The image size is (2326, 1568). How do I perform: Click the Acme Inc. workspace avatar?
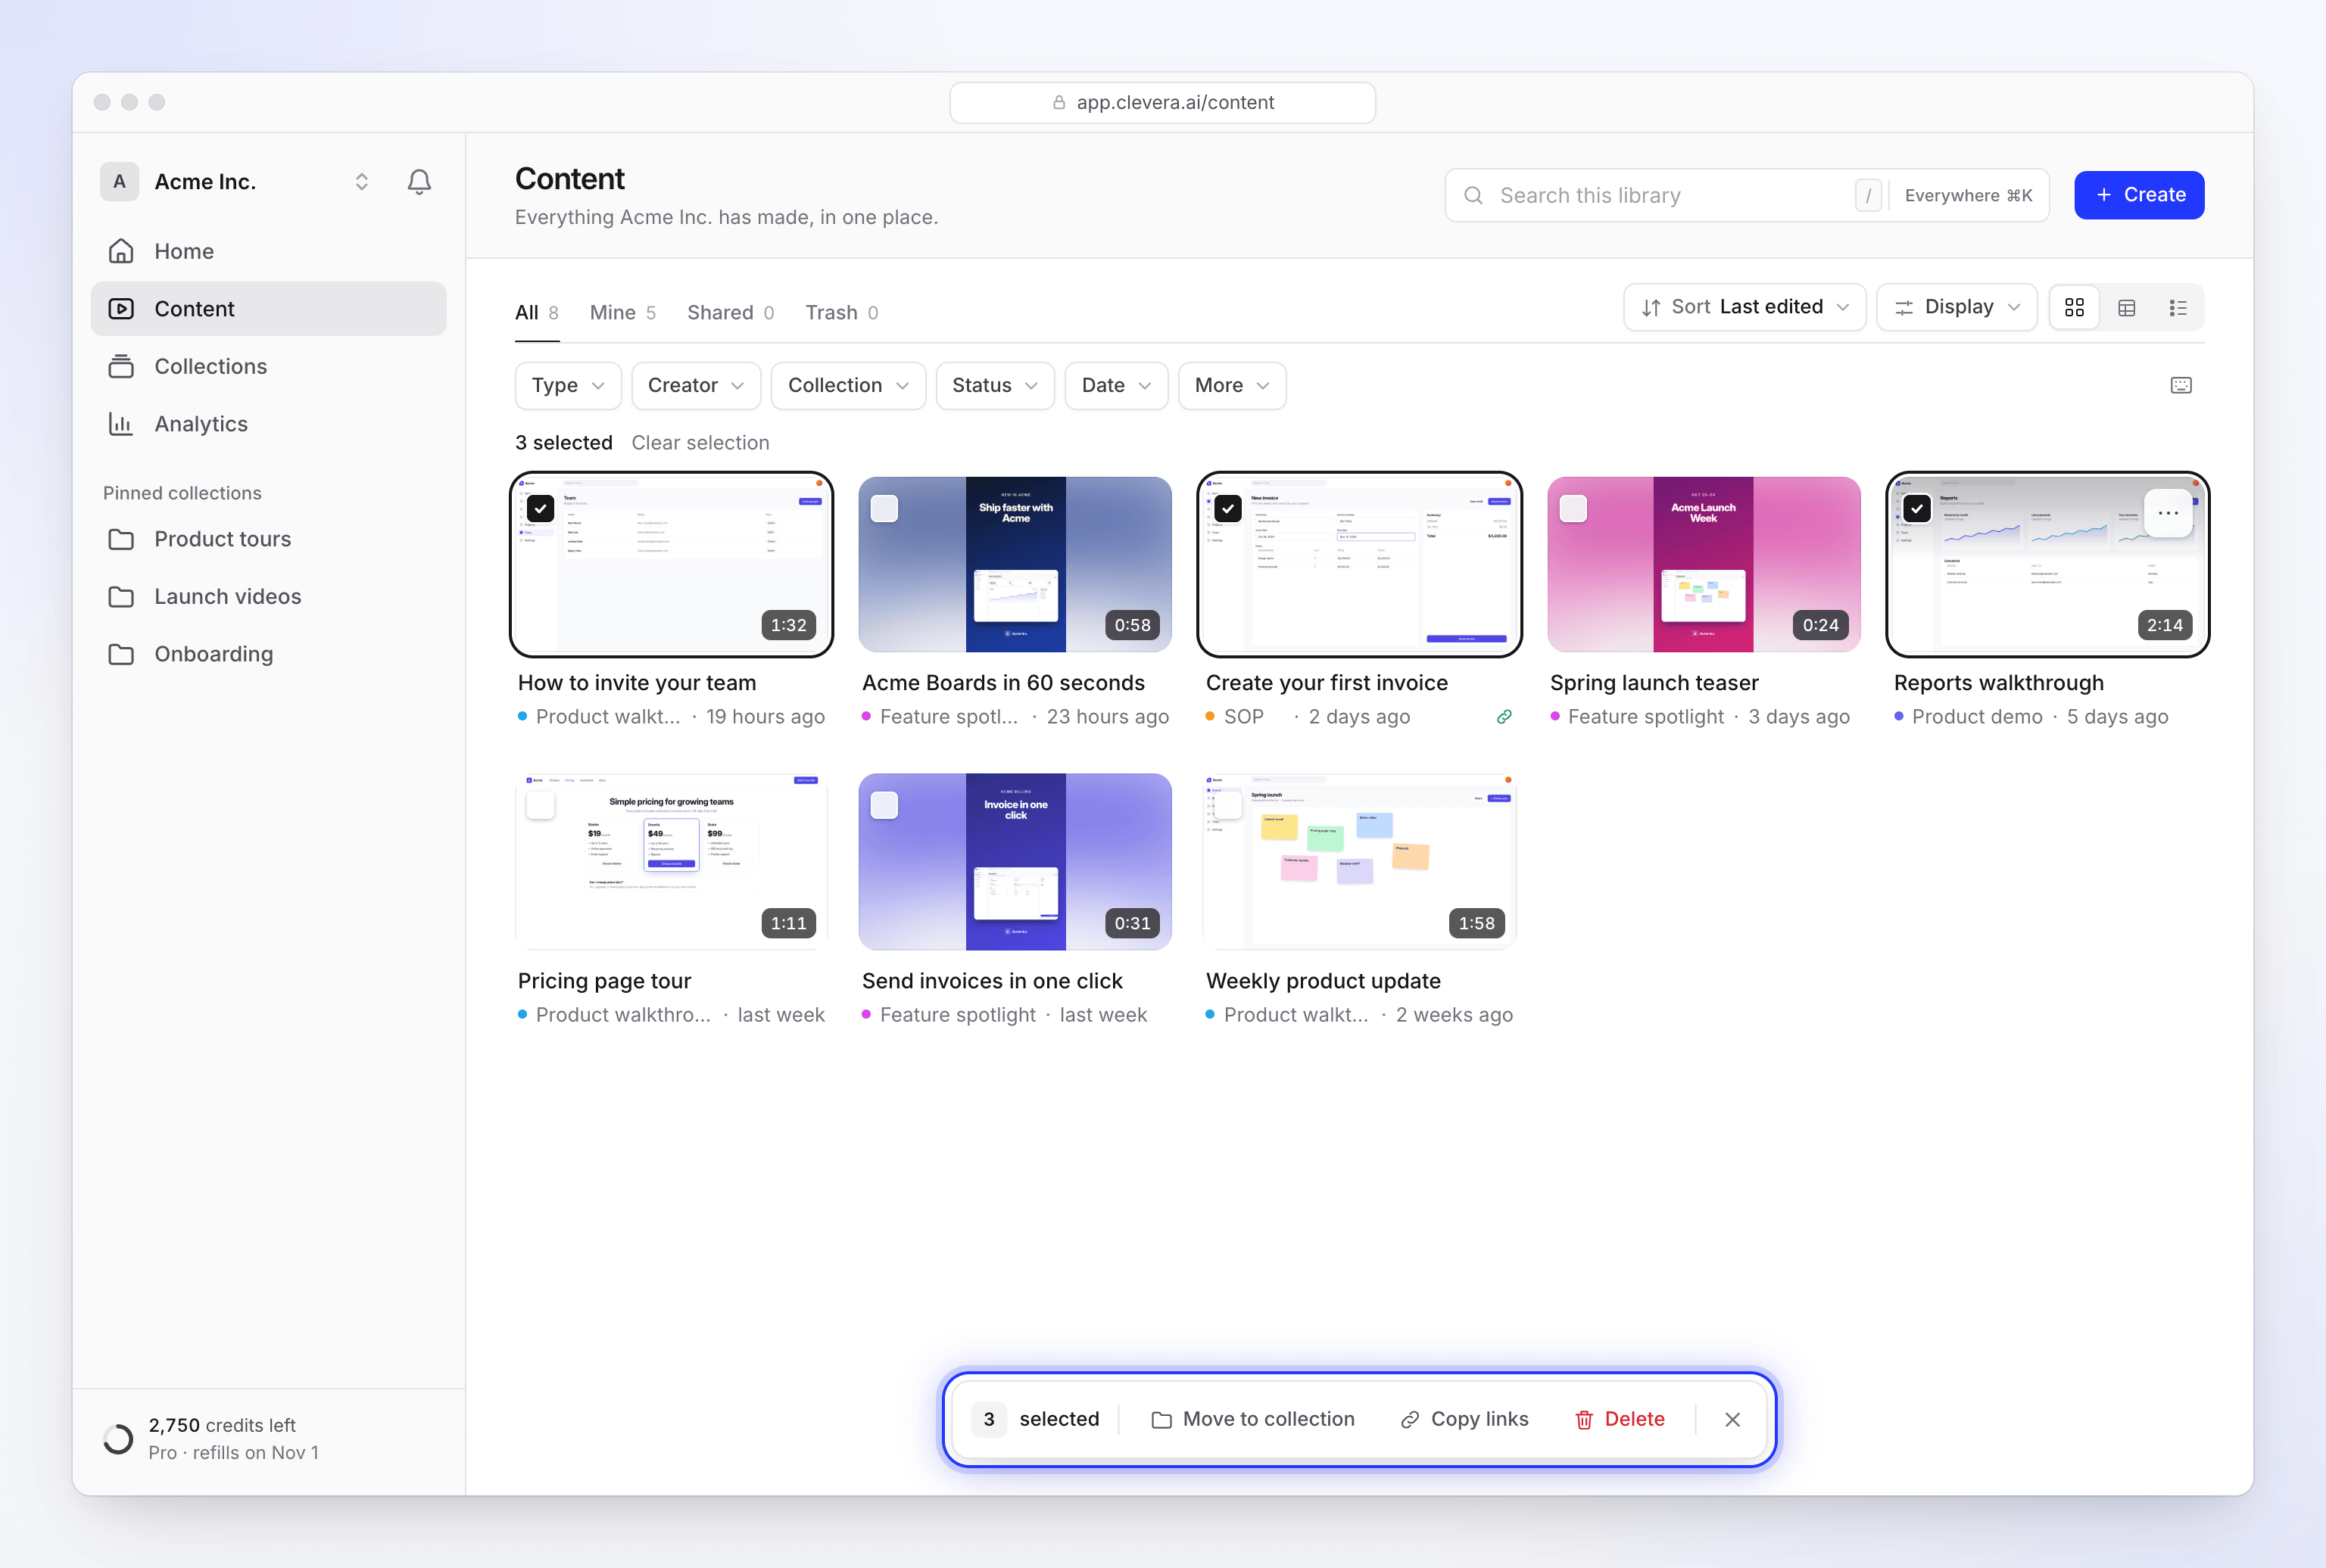[120, 182]
